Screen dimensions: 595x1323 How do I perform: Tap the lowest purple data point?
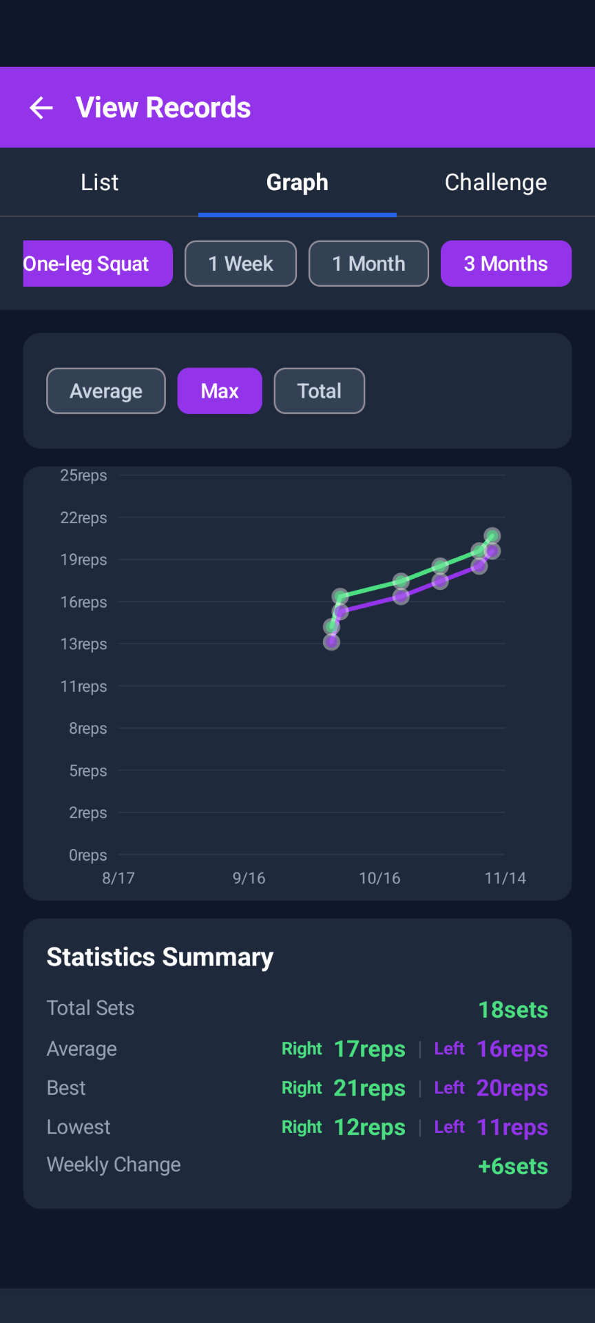click(331, 642)
